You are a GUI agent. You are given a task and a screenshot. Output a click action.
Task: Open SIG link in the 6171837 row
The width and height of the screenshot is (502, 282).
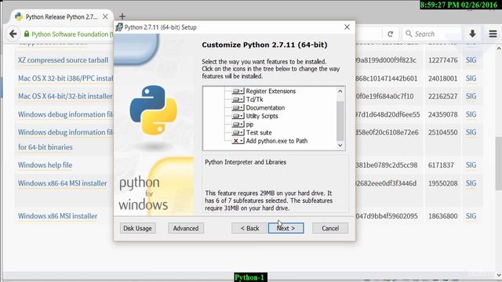[x=471, y=165]
